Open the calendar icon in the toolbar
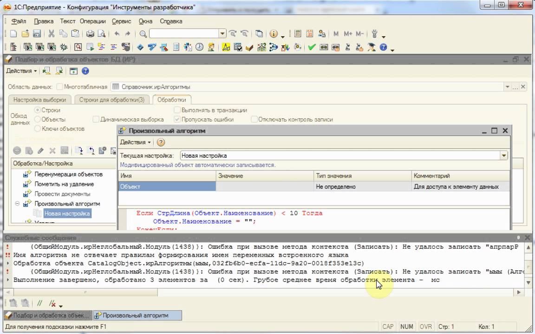Viewport: 535px width, 334px height. [x=309, y=34]
